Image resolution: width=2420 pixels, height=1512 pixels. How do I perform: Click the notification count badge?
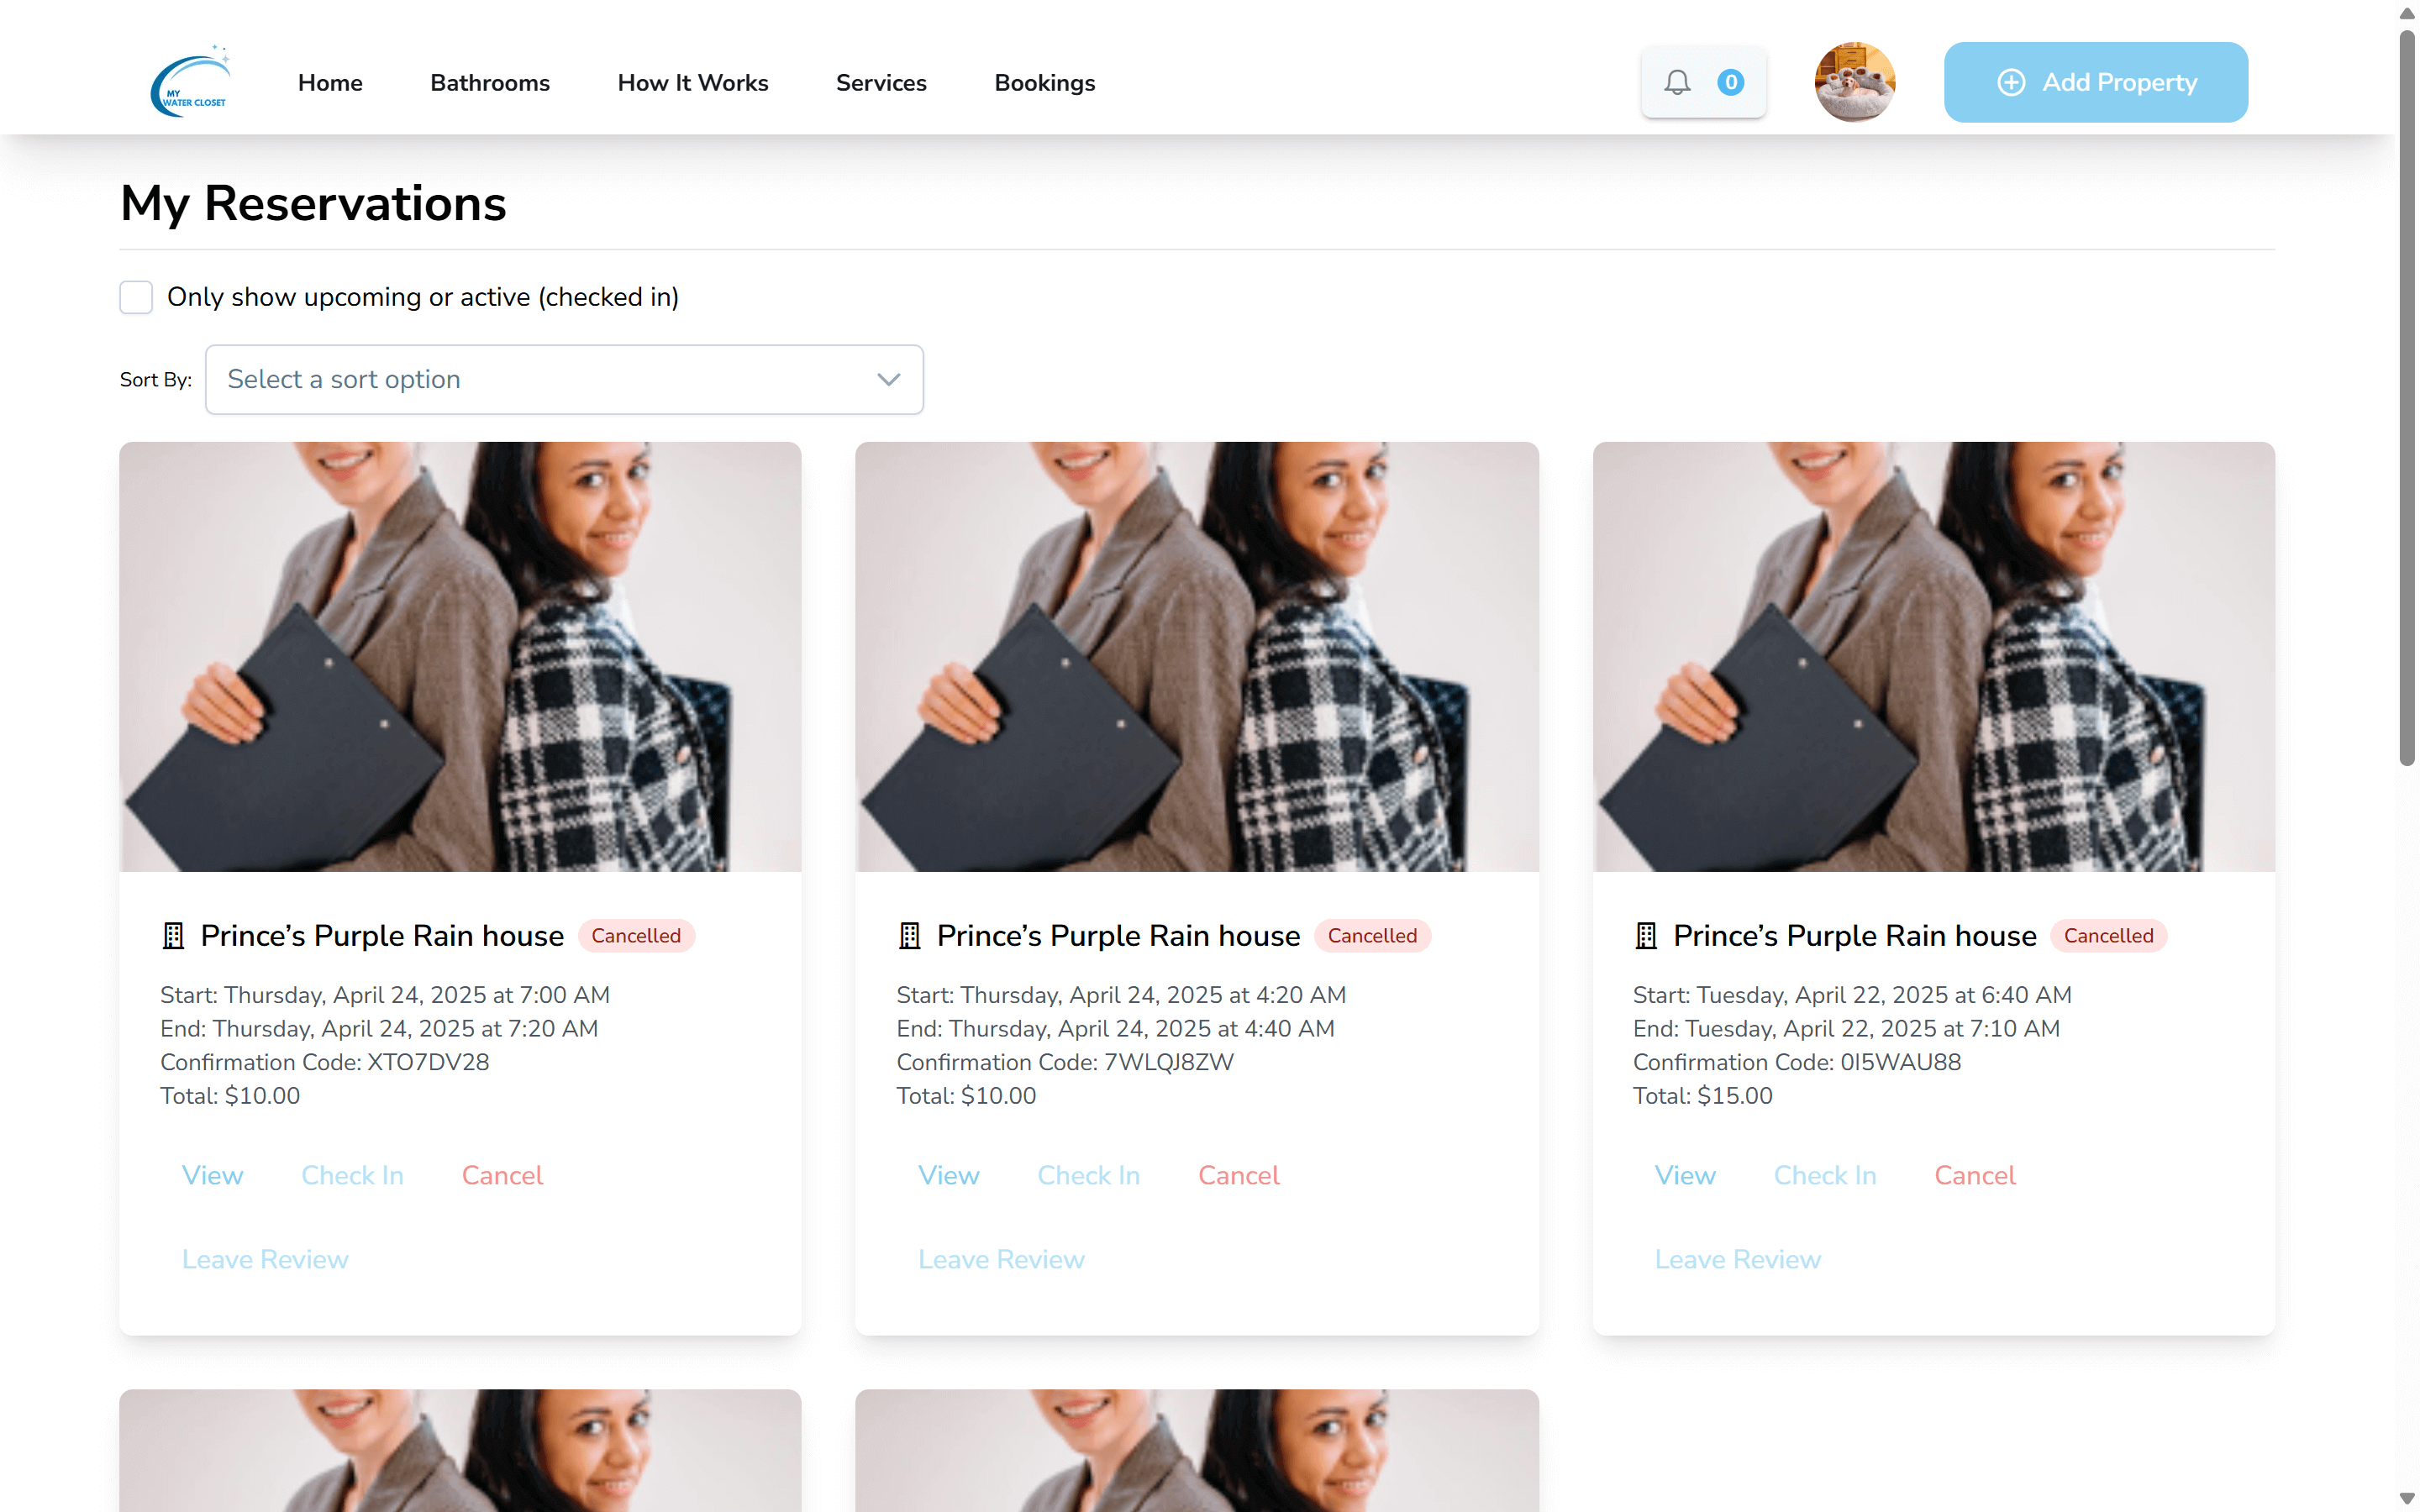pos(1730,82)
